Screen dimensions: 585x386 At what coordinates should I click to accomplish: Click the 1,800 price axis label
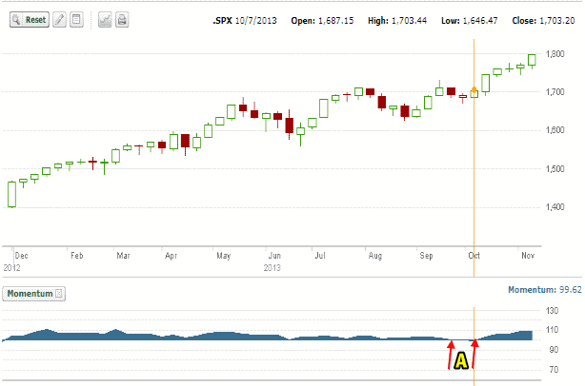[x=555, y=54]
